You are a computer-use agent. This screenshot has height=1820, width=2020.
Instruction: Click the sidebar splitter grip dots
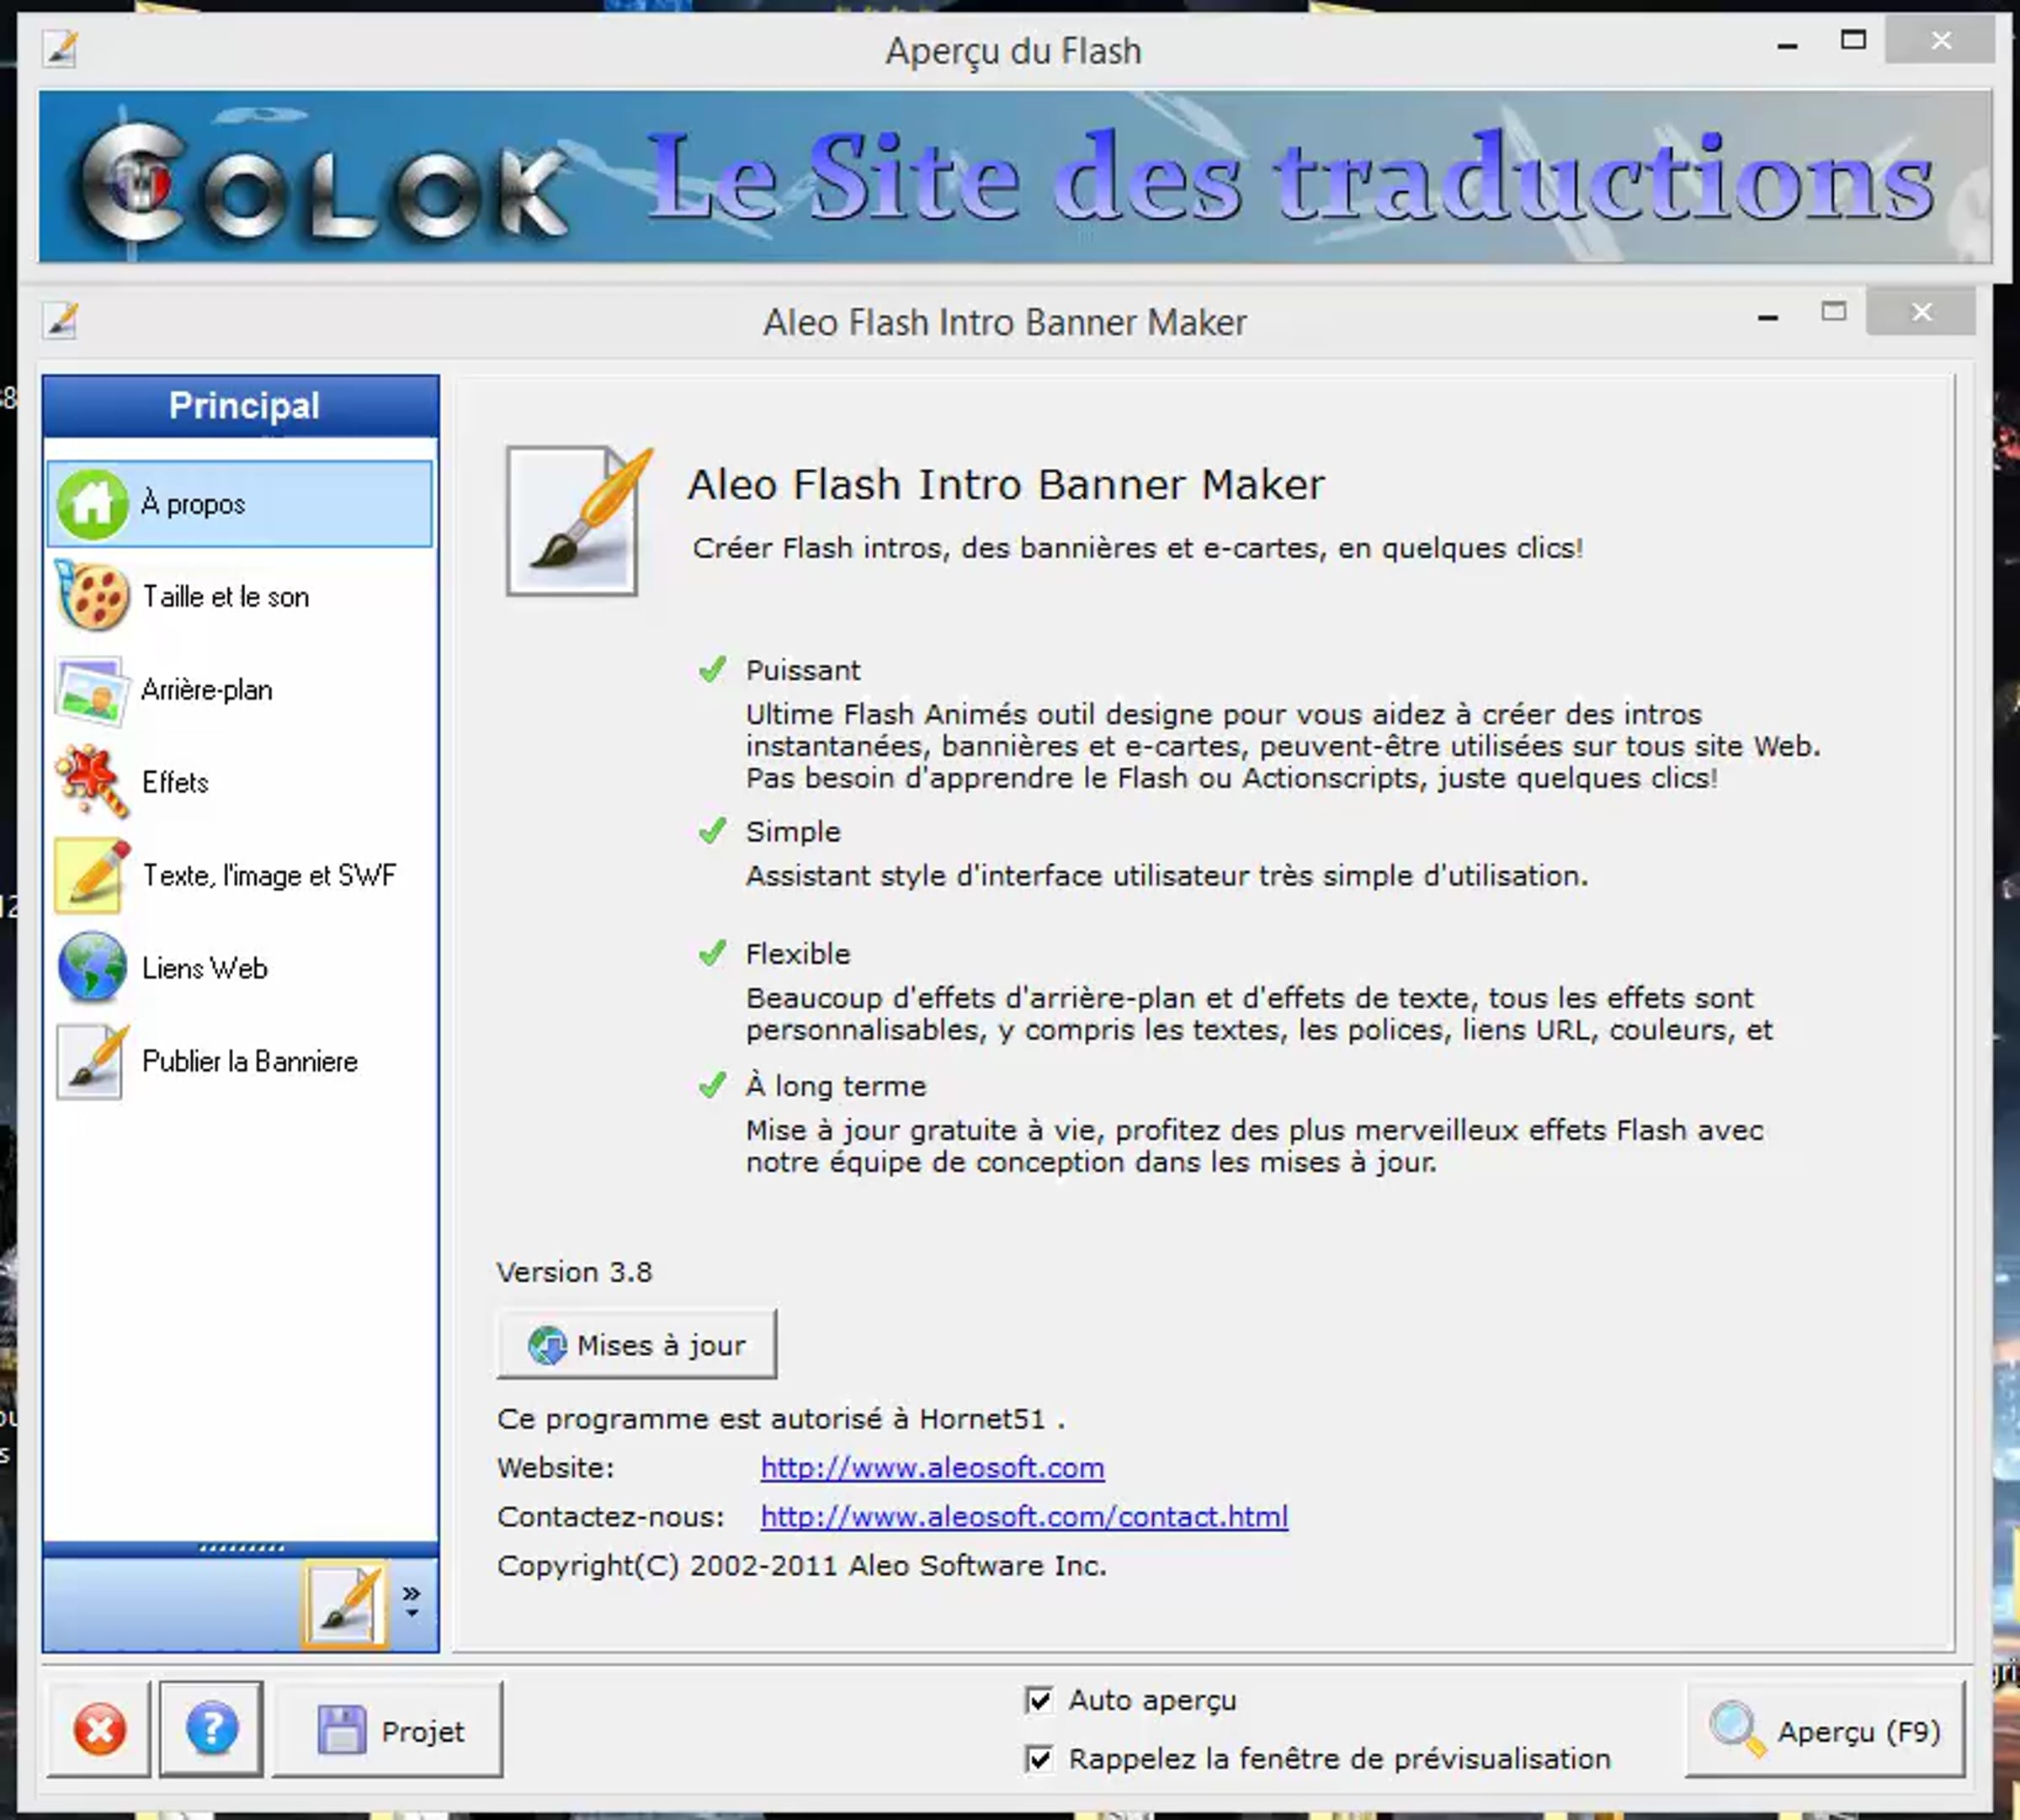[241, 1548]
